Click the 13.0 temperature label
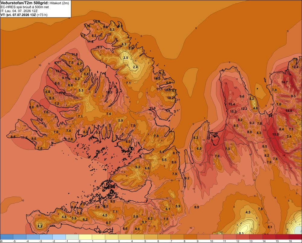Viewport: 302px width, 243px height. [59, 71]
